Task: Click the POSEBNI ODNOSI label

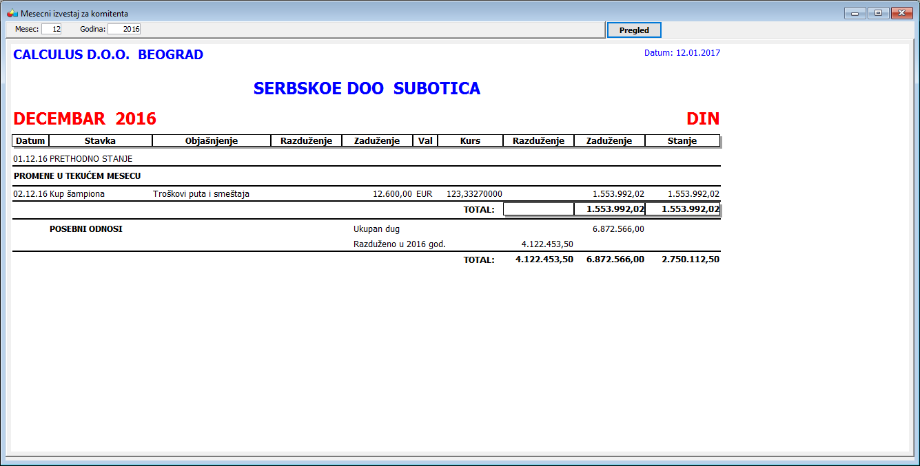Action: pos(86,229)
